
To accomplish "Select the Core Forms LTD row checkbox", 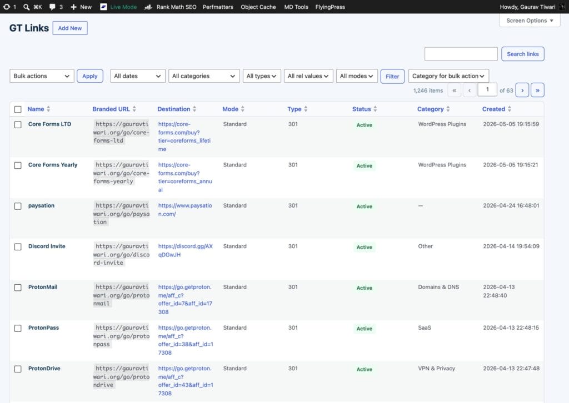I will pos(18,125).
